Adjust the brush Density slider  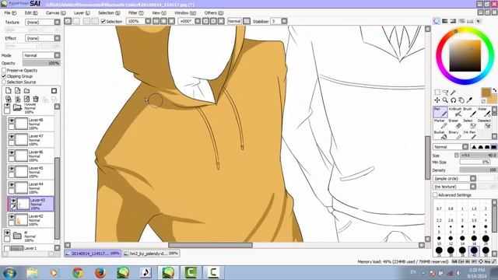[x=478, y=170]
